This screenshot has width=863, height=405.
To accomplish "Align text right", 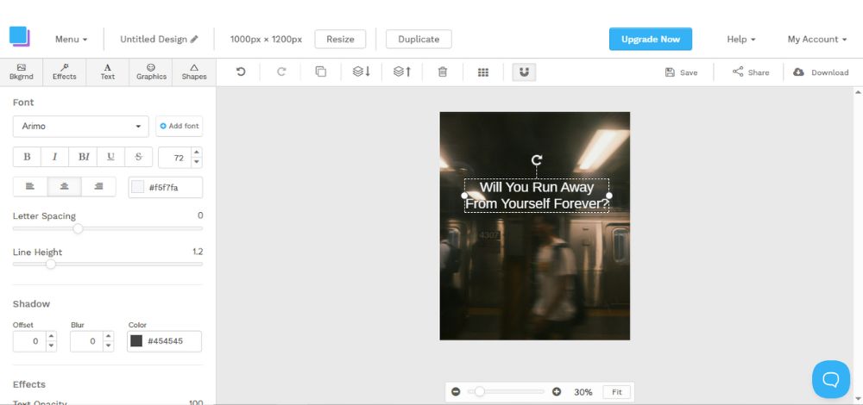I will (98, 187).
